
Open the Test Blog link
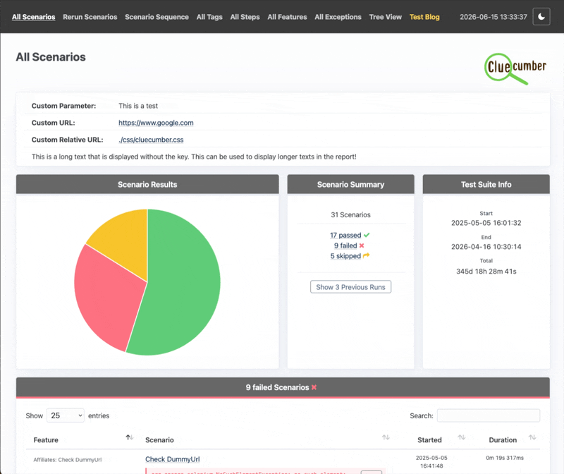(x=424, y=17)
